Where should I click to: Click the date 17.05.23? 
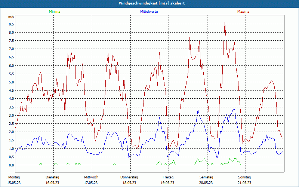(x=91, y=183)
